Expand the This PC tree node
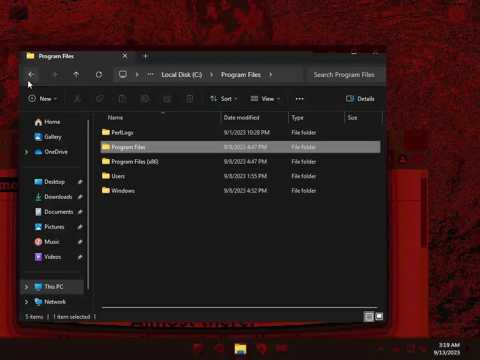This screenshot has width=480, height=360. click(x=26, y=287)
